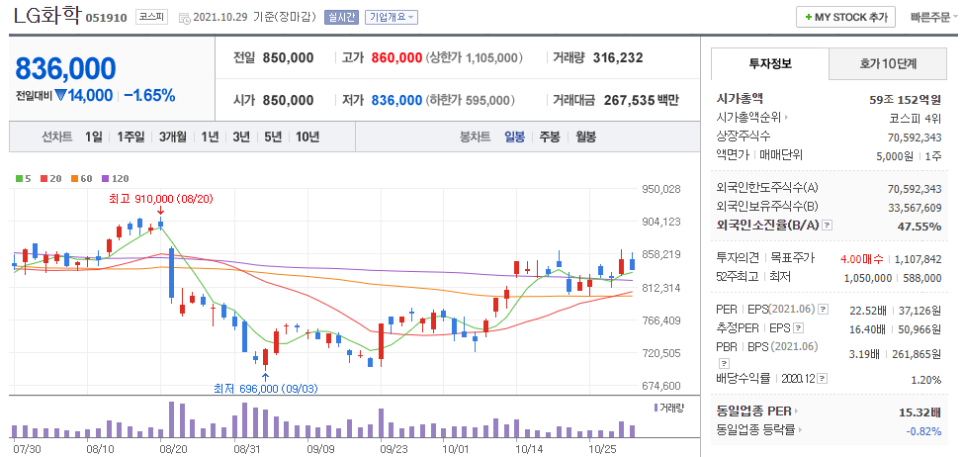The width and height of the screenshot is (963, 457).
Task: Click the -1.65% change percentage
Action: tap(149, 96)
